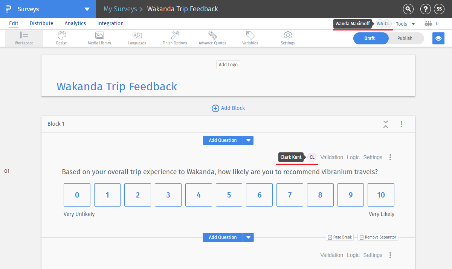Click the Very Unlikely label
Viewport: 452px width, 269px height.
tap(79, 214)
